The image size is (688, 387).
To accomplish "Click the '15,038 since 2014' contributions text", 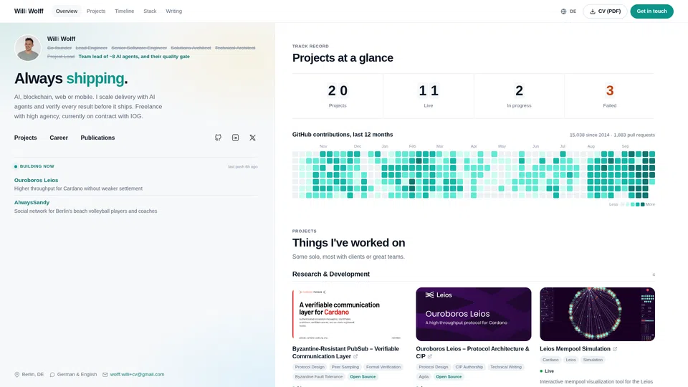I will click(589, 135).
